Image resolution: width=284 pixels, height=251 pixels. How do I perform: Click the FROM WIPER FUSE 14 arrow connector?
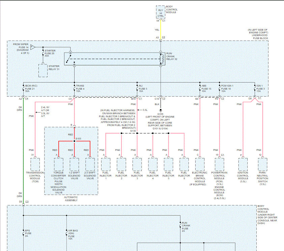[33, 47]
